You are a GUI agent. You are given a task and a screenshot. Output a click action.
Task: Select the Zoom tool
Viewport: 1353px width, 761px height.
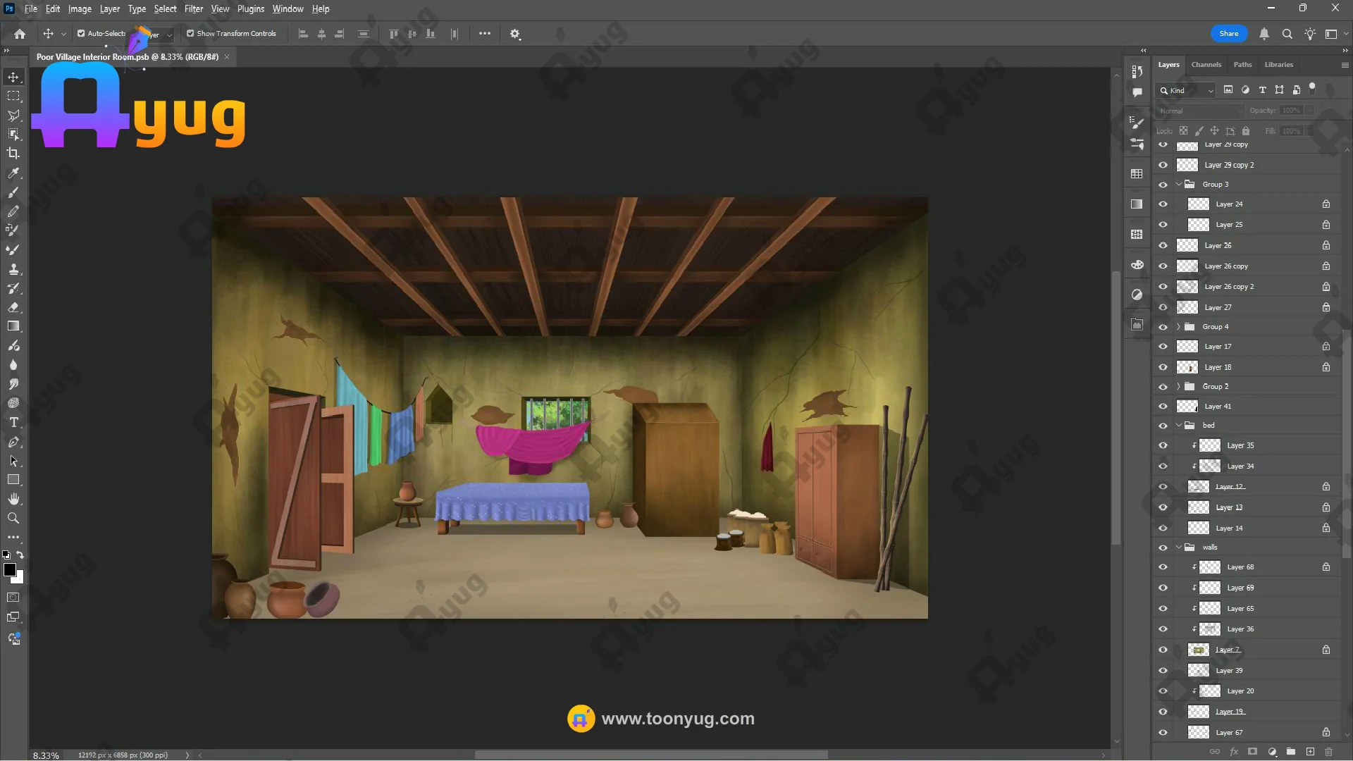(13, 518)
